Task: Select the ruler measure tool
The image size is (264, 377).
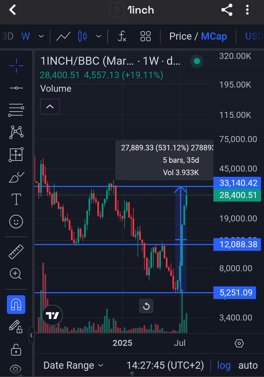Action: pyautogui.click(x=16, y=252)
